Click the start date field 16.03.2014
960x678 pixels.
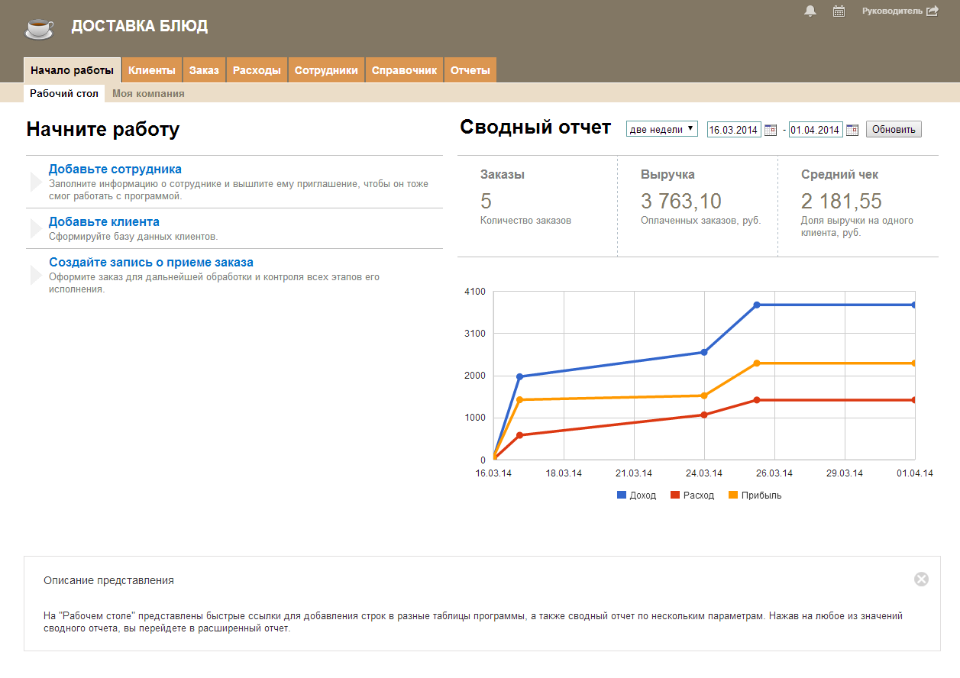coord(733,130)
